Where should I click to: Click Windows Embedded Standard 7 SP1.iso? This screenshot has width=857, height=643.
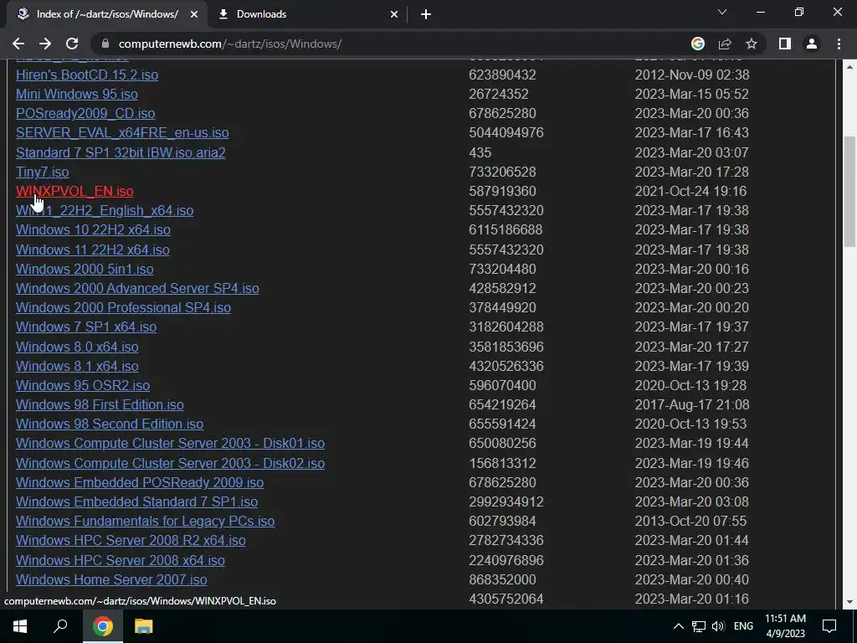tap(136, 502)
